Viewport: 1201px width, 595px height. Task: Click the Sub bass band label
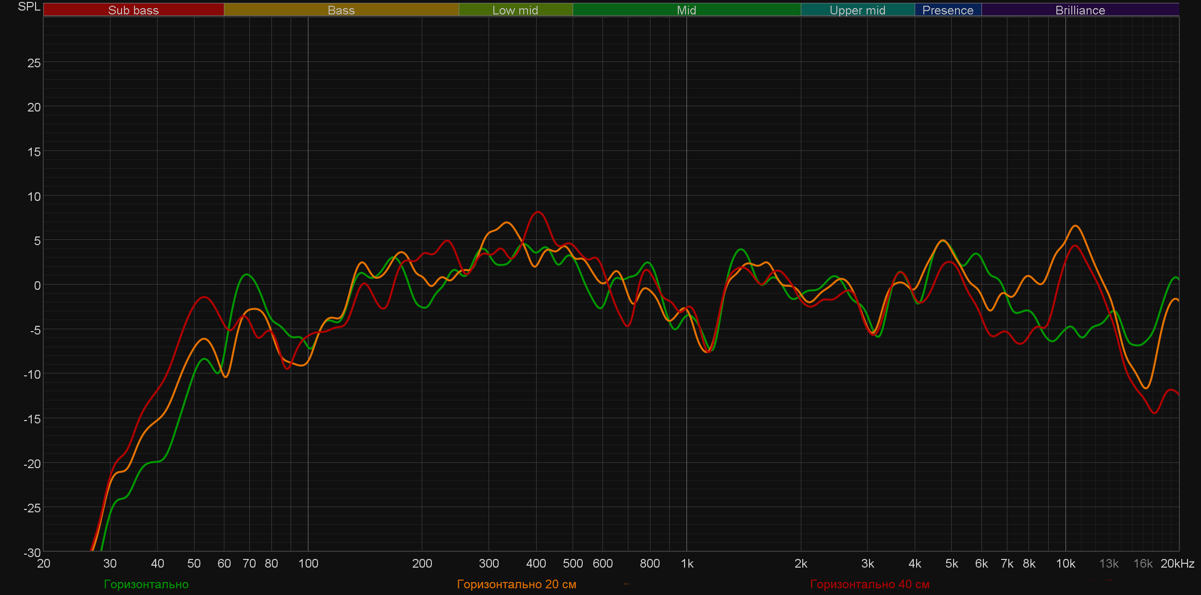[133, 10]
